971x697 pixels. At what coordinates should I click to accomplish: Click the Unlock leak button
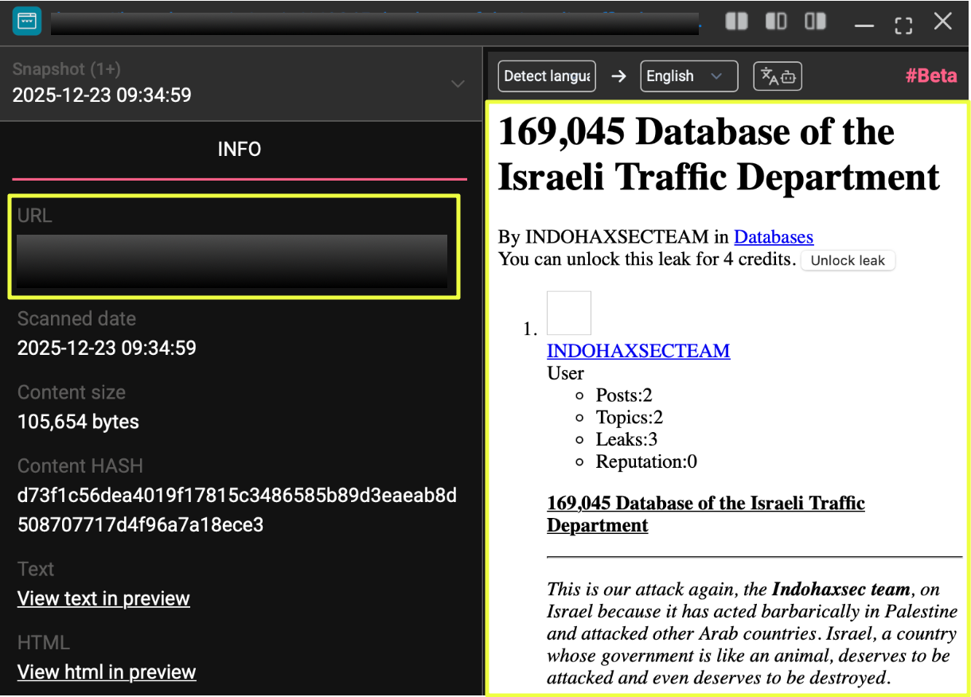pyautogui.click(x=848, y=261)
